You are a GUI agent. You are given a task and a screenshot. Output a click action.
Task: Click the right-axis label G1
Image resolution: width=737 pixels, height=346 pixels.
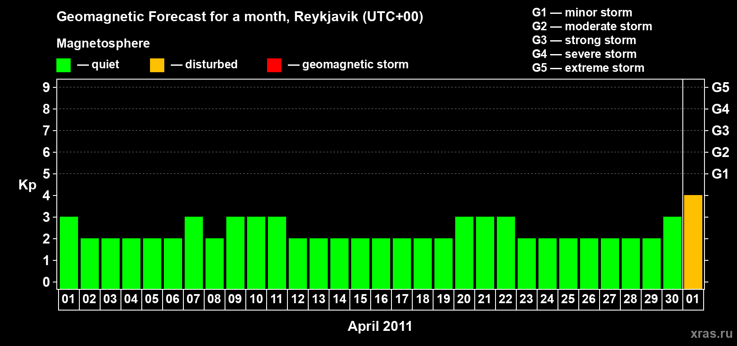(721, 174)
